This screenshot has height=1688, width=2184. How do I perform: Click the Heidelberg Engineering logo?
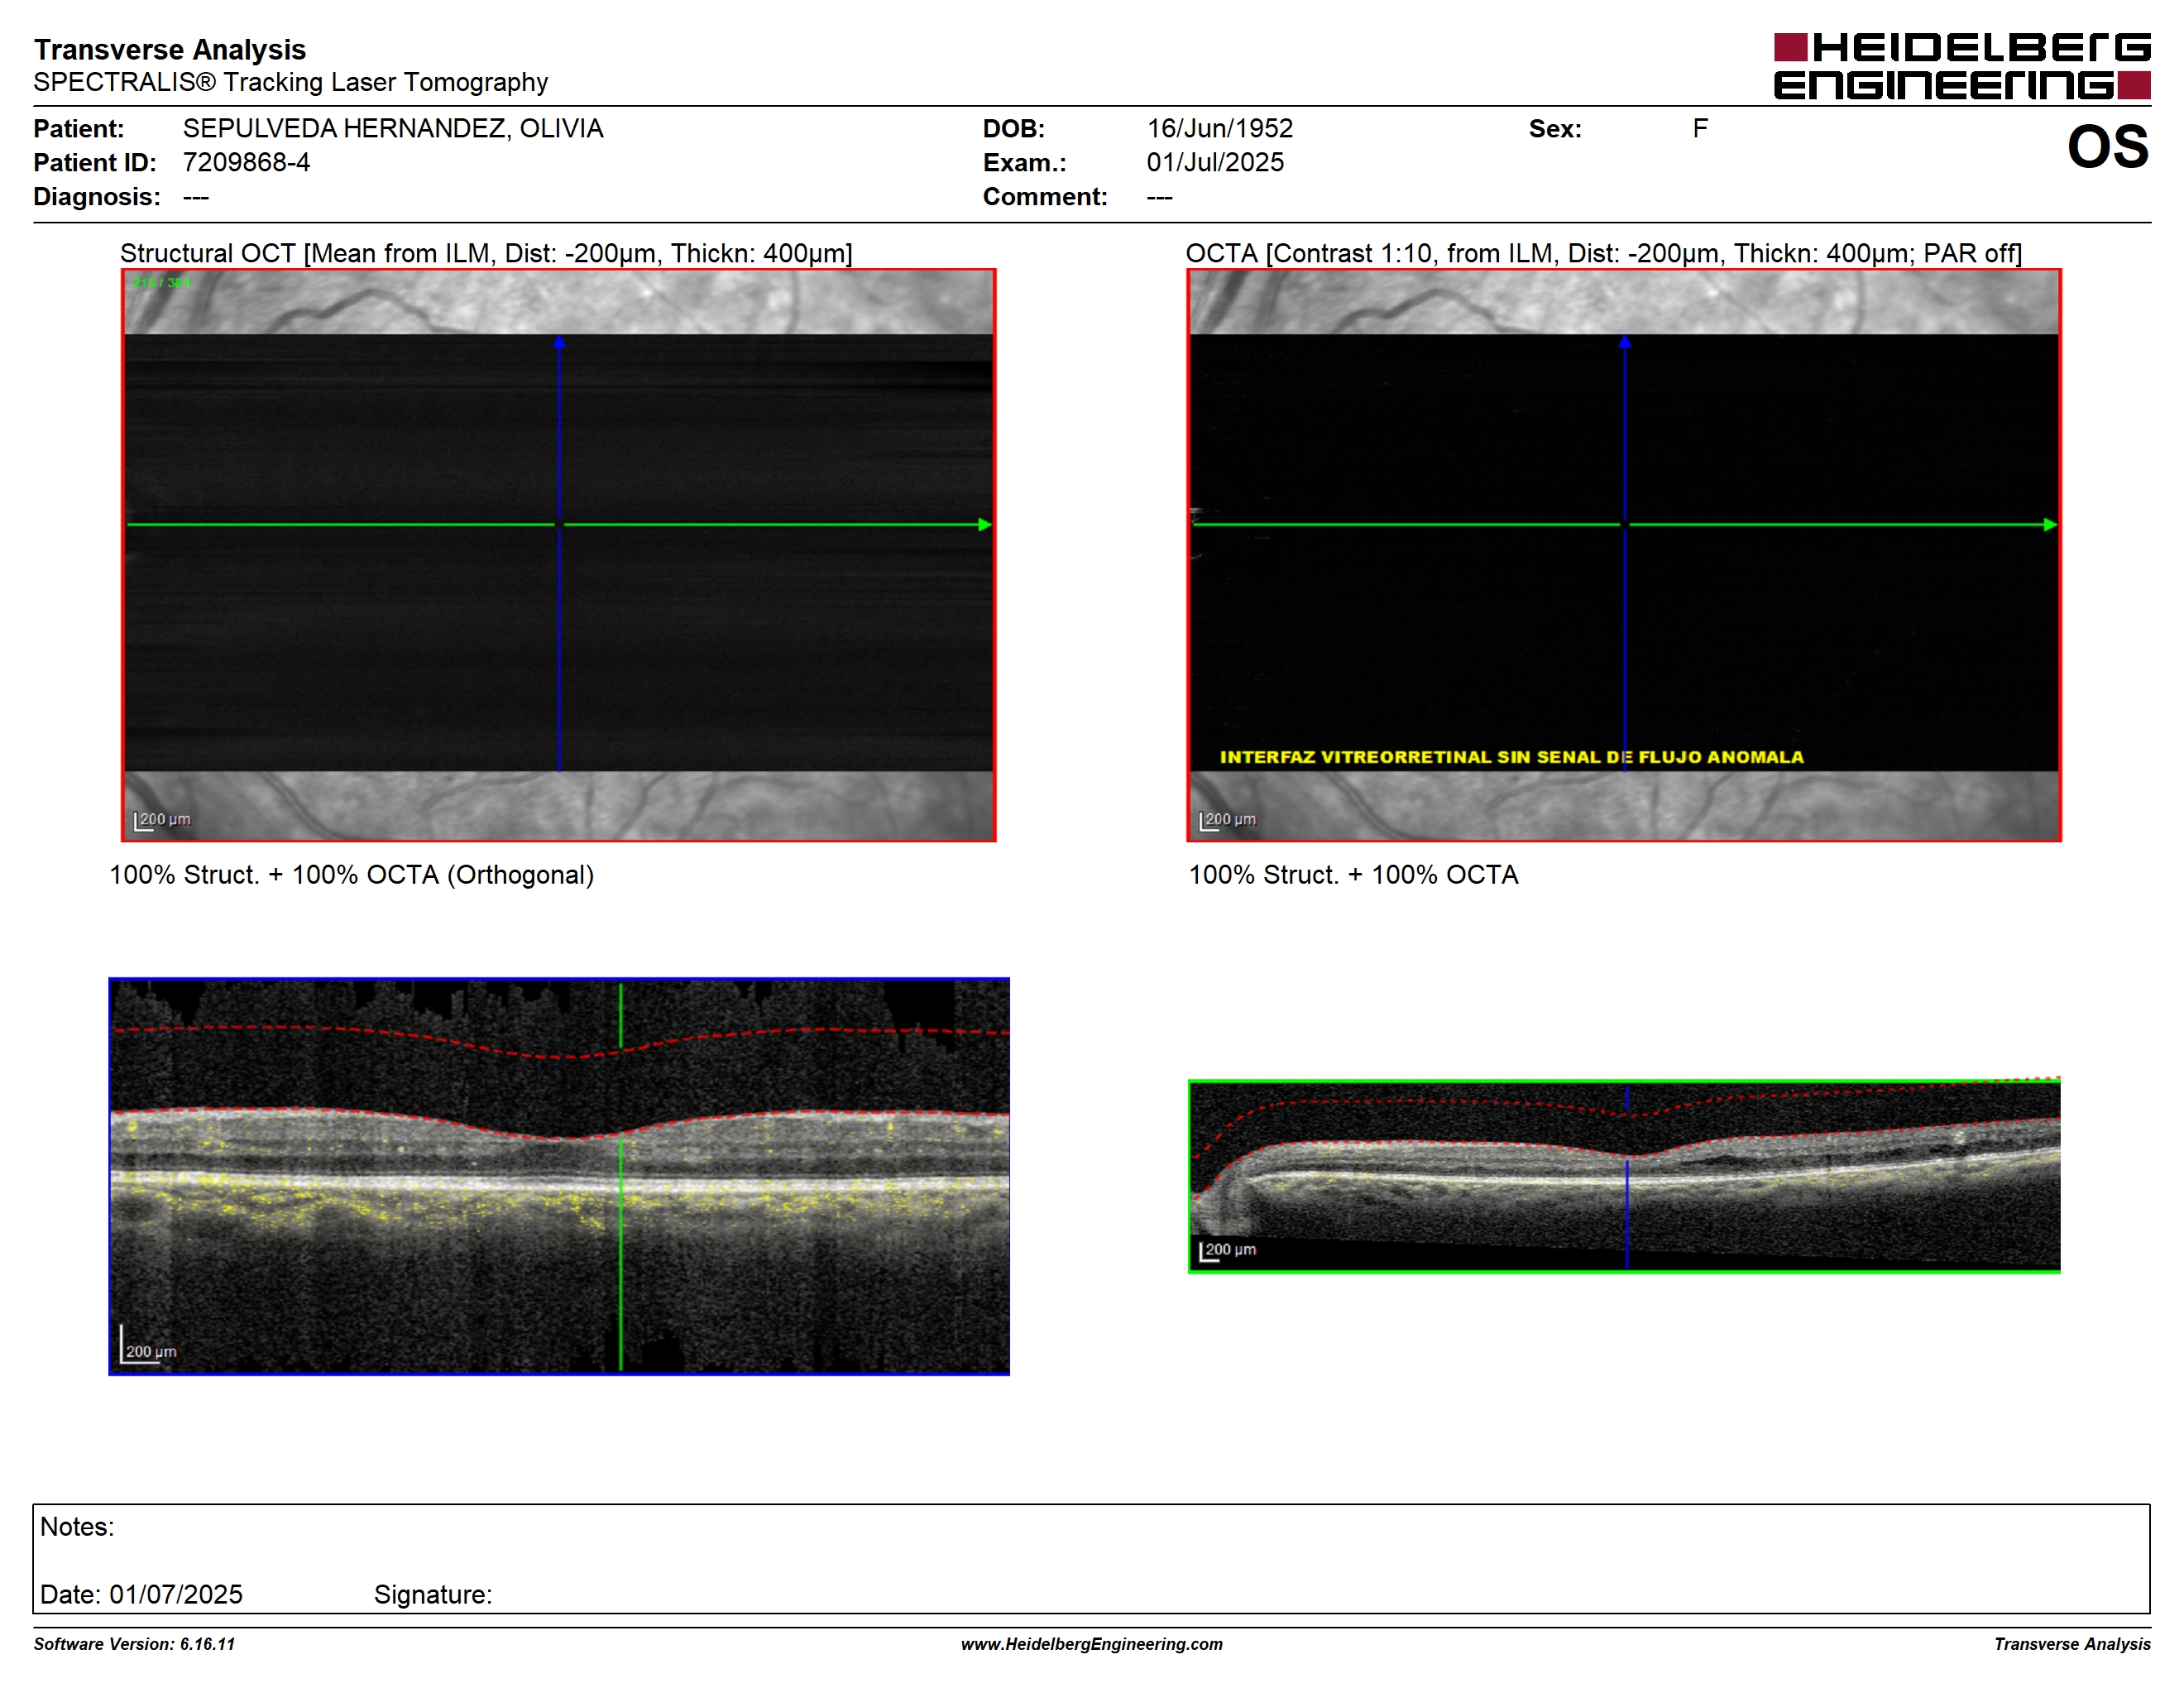click(1962, 66)
